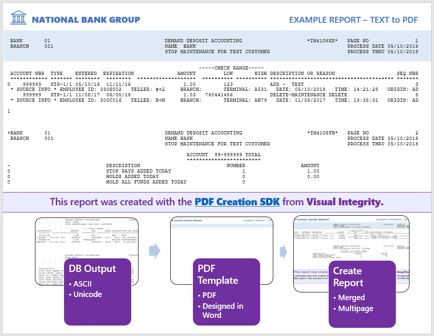
Task: Click the first page's DEMAND DEPOSIT ACCOUNTING title
Action: coord(203,41)
